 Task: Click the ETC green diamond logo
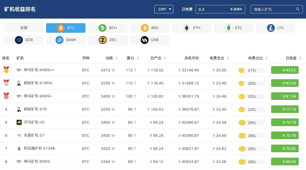tap(228, 28)
